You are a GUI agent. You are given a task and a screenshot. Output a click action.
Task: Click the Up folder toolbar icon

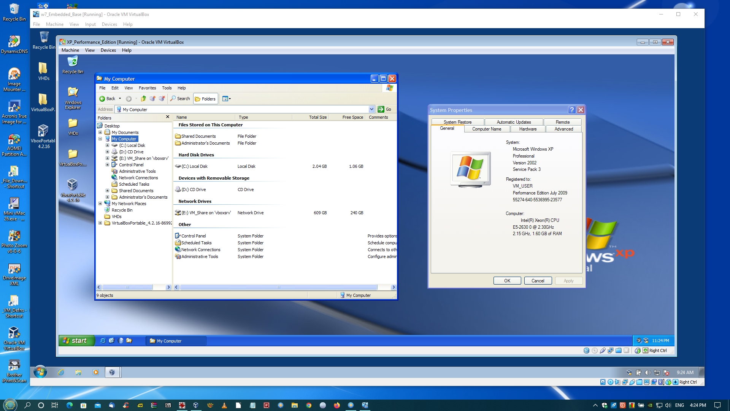tap(143, 99)
